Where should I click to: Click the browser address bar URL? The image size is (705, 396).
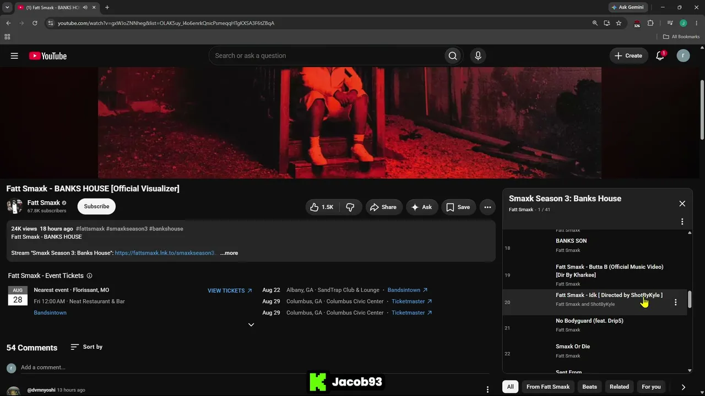click(166, 23)
